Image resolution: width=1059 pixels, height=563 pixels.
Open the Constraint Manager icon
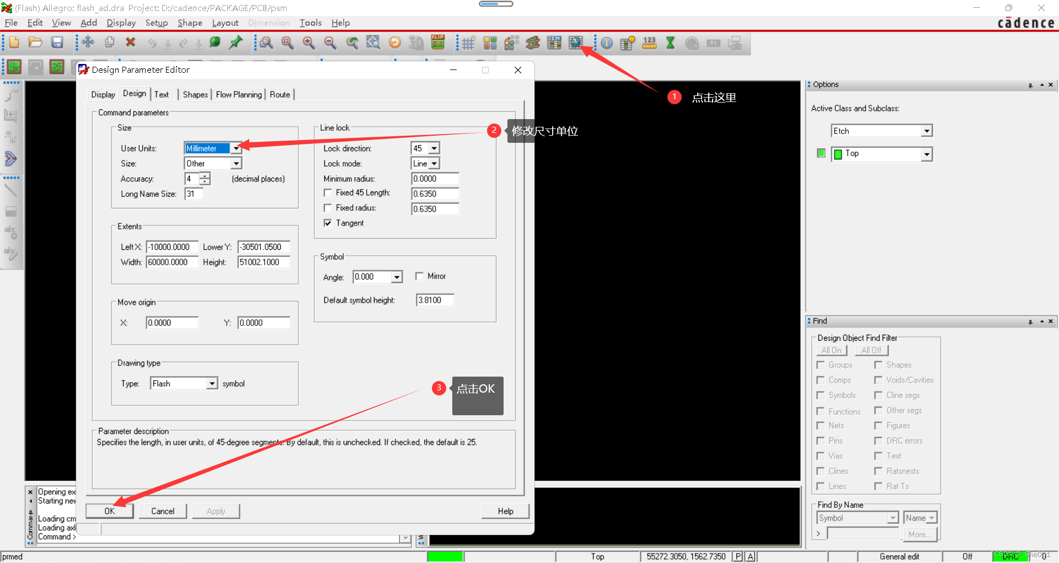[x=554, y=43]
